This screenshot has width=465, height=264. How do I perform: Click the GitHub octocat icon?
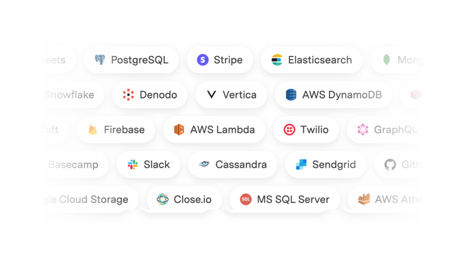click(390, 164)
